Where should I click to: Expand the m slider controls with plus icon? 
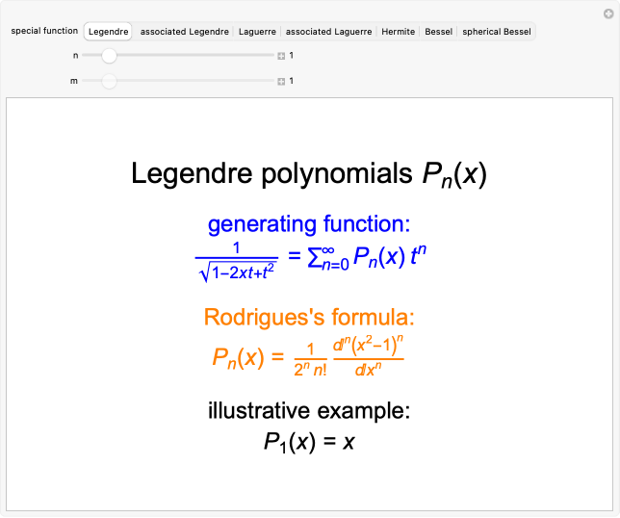tap(281, 82)
